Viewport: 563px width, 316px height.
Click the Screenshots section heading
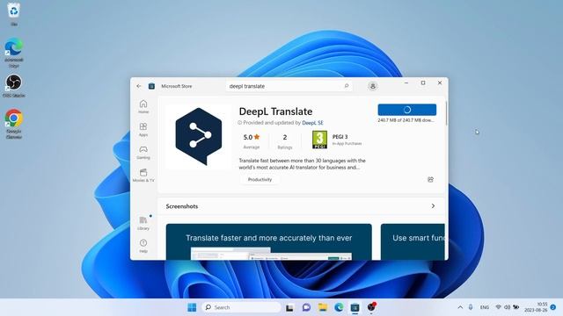click(182, 206)
